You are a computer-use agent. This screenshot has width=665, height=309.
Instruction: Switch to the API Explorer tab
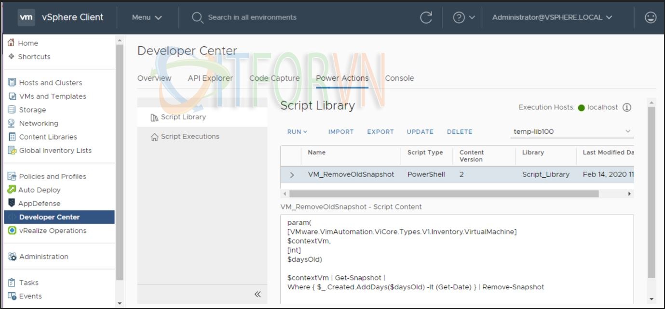pos(210,78)
